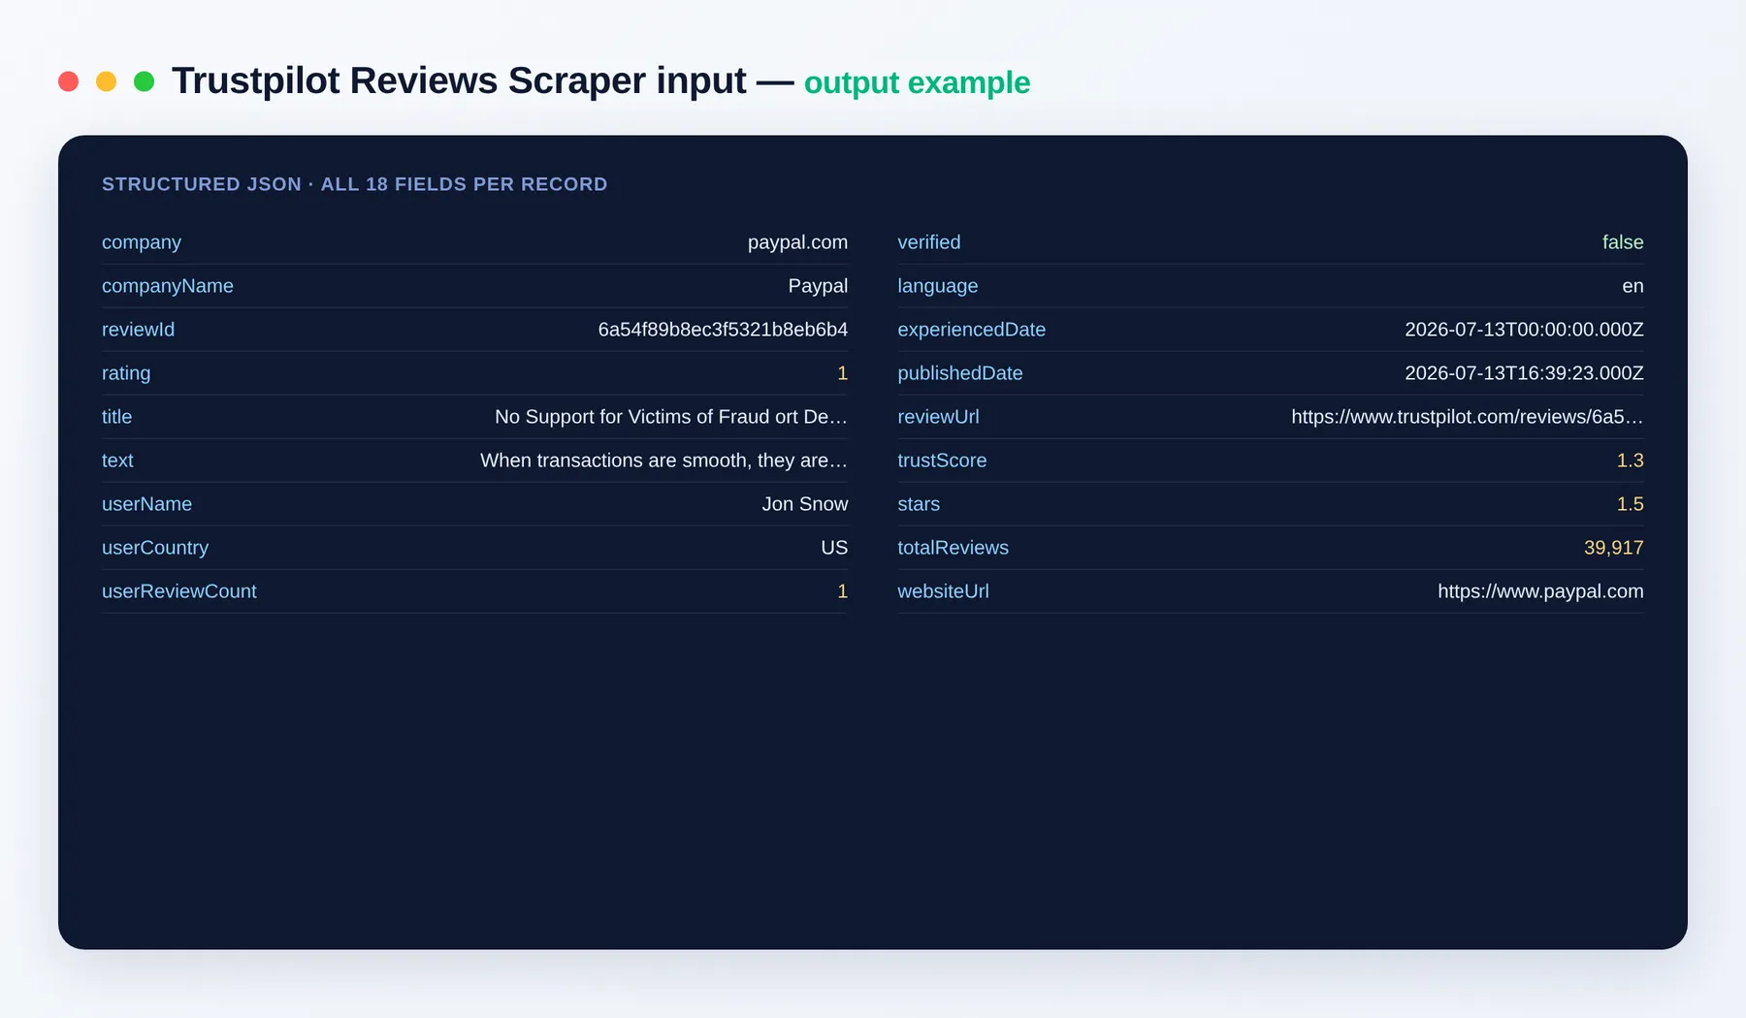Select the 'reviewUrl' field label
Viewport: 1746px width, 1018px height.
(938, 417)
